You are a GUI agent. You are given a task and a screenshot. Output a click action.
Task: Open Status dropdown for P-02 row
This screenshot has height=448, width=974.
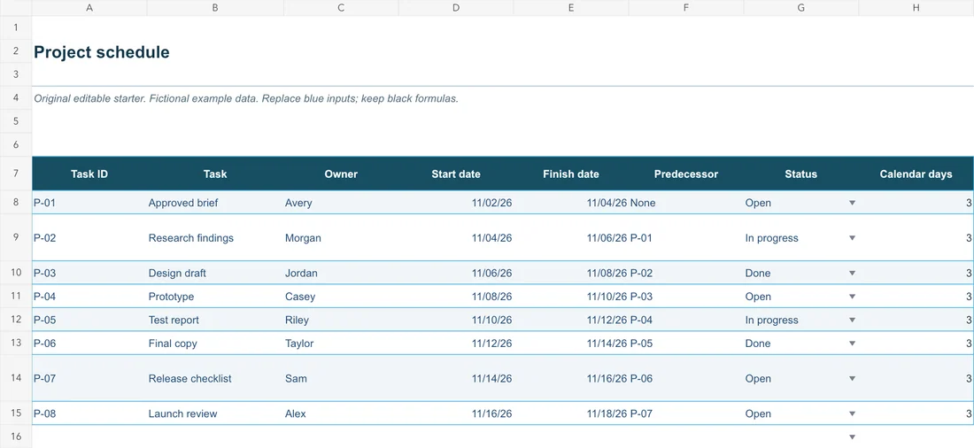[x=852, y=237]
